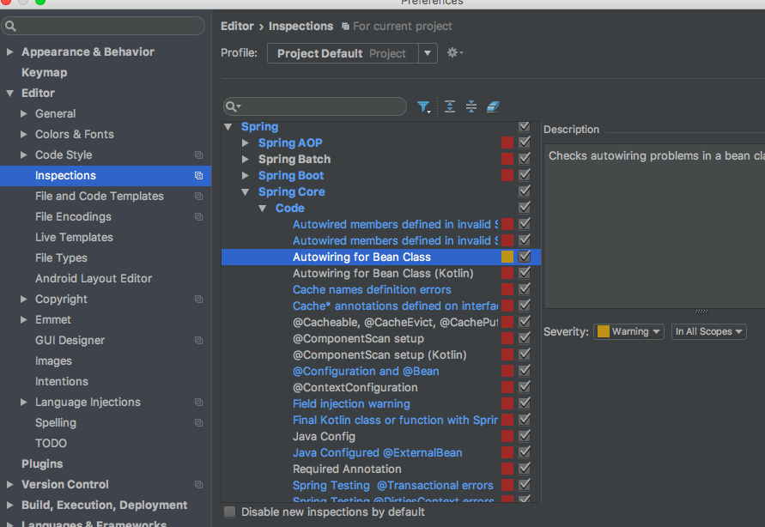765x527 pixels.
Task: Click the project-level icon beside File Encodings
Action: tap(198, 216)
